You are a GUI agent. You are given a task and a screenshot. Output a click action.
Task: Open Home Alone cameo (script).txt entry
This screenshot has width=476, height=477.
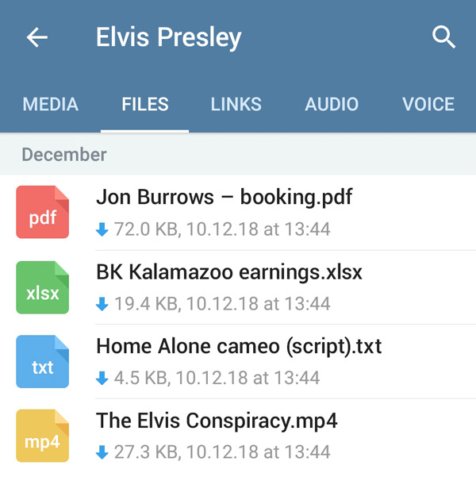point(239,347)
